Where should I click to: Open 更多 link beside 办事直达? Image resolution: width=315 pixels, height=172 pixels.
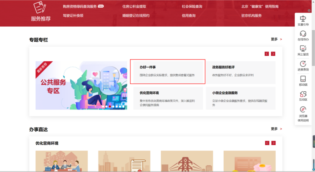tap(276, 129)
